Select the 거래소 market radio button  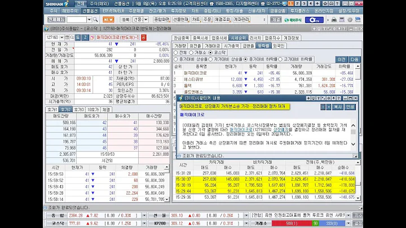191,52
